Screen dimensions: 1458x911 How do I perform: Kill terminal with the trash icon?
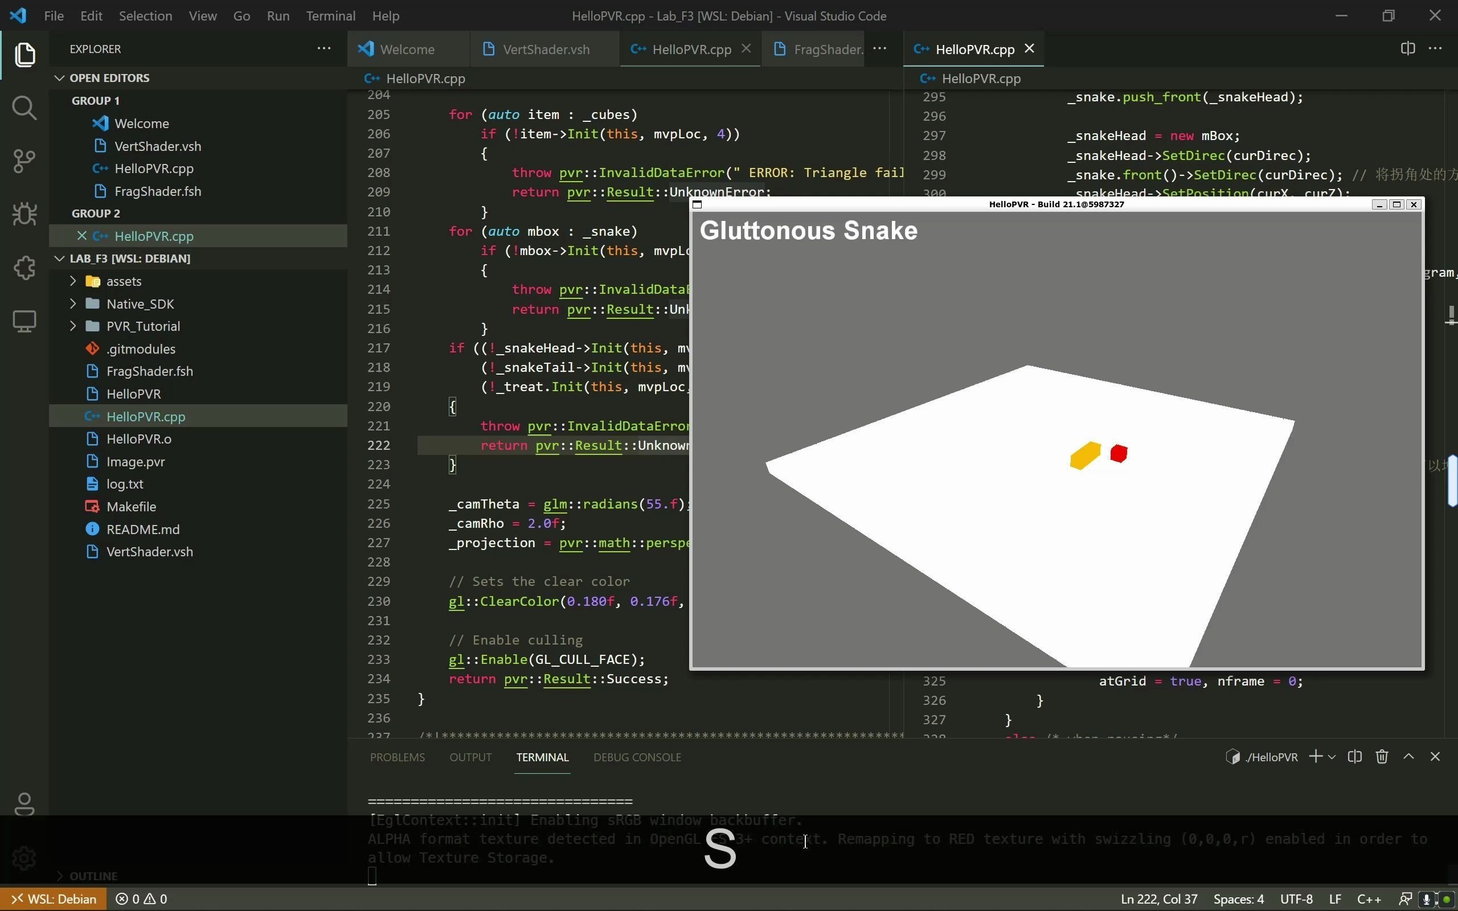pos(1382,757)
